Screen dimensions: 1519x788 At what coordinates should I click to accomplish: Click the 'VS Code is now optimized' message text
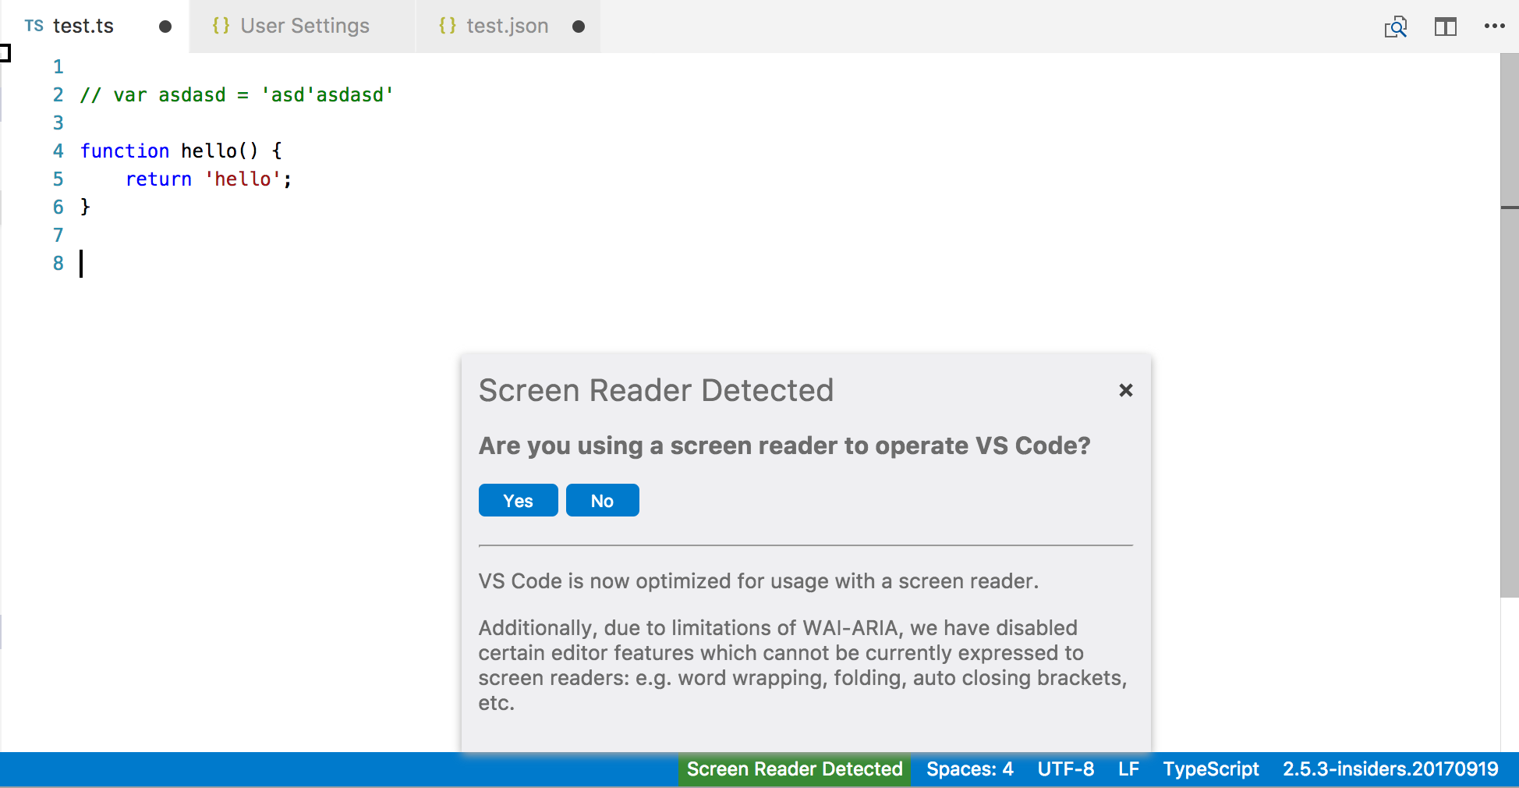click(759, 581)
